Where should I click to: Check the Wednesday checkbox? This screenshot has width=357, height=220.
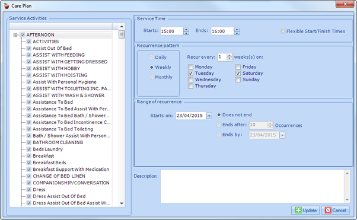(x=190, y=79)
